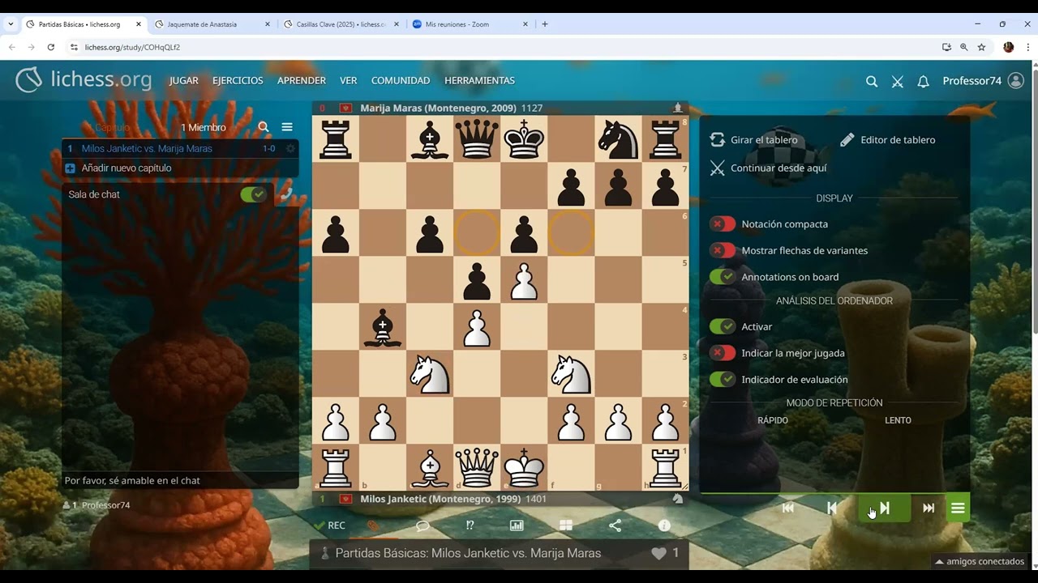Switch to Casillas Clave (2025) browser tab

click(x=341, y=24)
